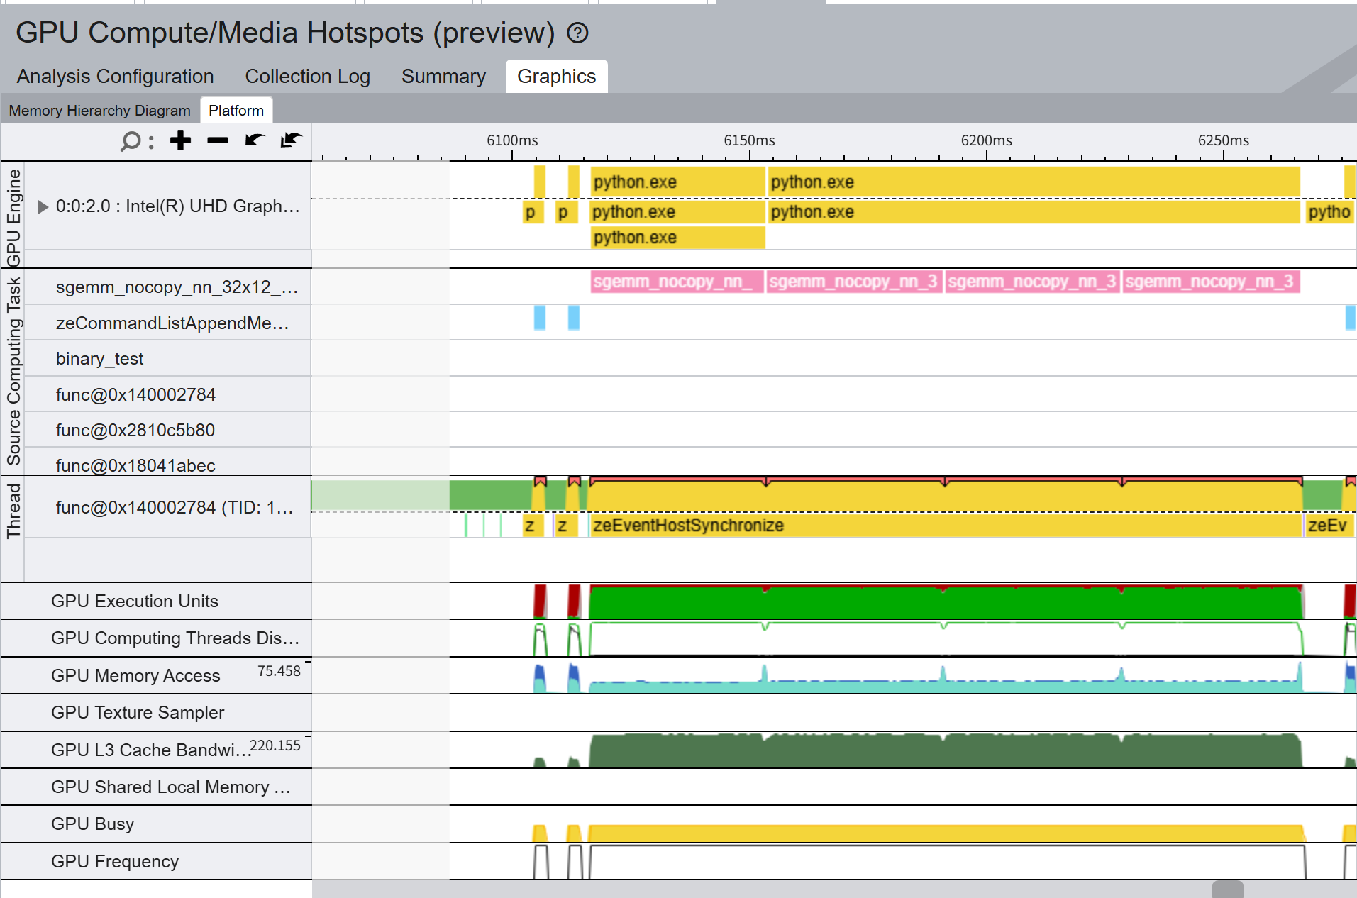Click the reset zoom arrow icon
The height and width of the screenshot is (898, 1357).
tap(291, 140)
